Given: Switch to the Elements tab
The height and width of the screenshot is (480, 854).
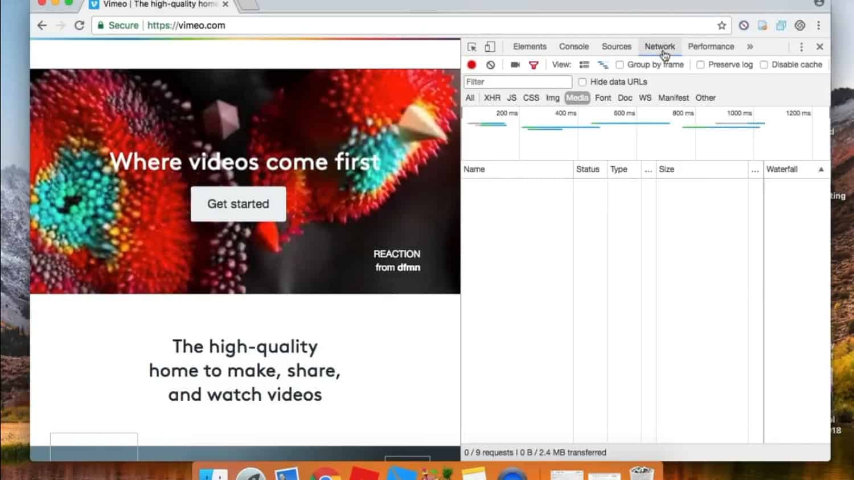Looking at the screenshot, I should tap(529, 47).
